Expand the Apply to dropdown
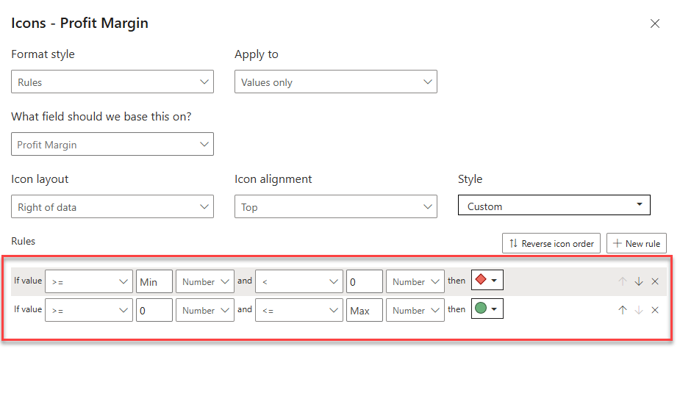The height and width of the screenshot is (393, 680). pyautogui.click(x=336, y=82)
